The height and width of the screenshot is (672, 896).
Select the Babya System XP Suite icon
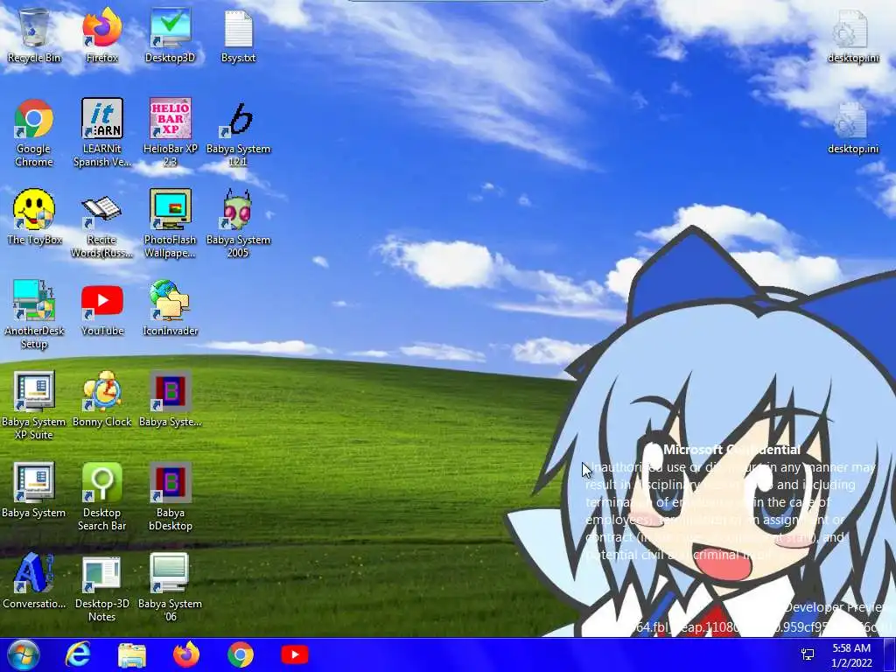point(34,406)
